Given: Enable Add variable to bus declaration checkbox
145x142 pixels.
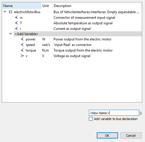Looking at the screenshot, I should tap(91, 119).
